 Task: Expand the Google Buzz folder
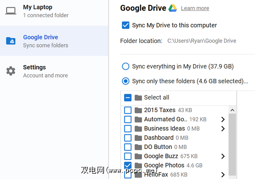[x=223, y=156]
